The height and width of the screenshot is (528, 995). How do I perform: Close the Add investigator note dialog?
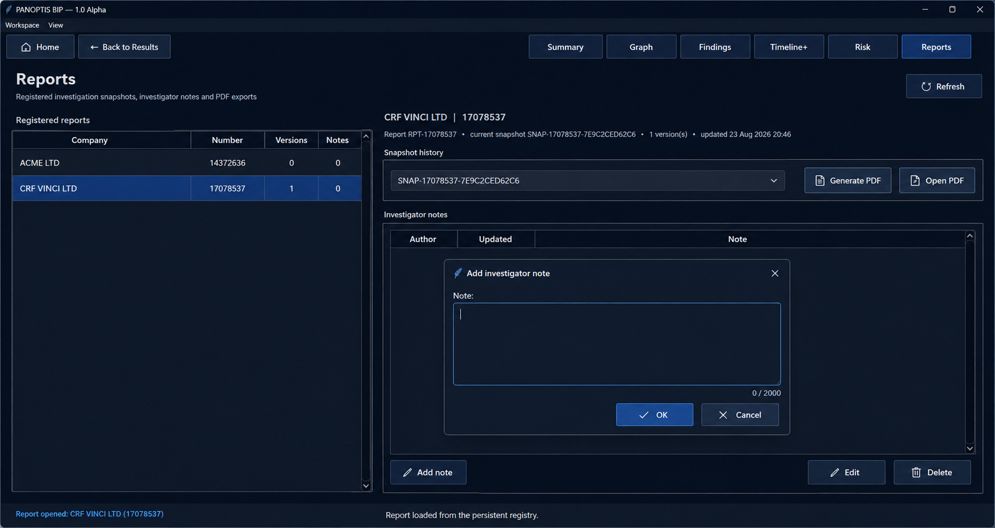coord(775,273)
